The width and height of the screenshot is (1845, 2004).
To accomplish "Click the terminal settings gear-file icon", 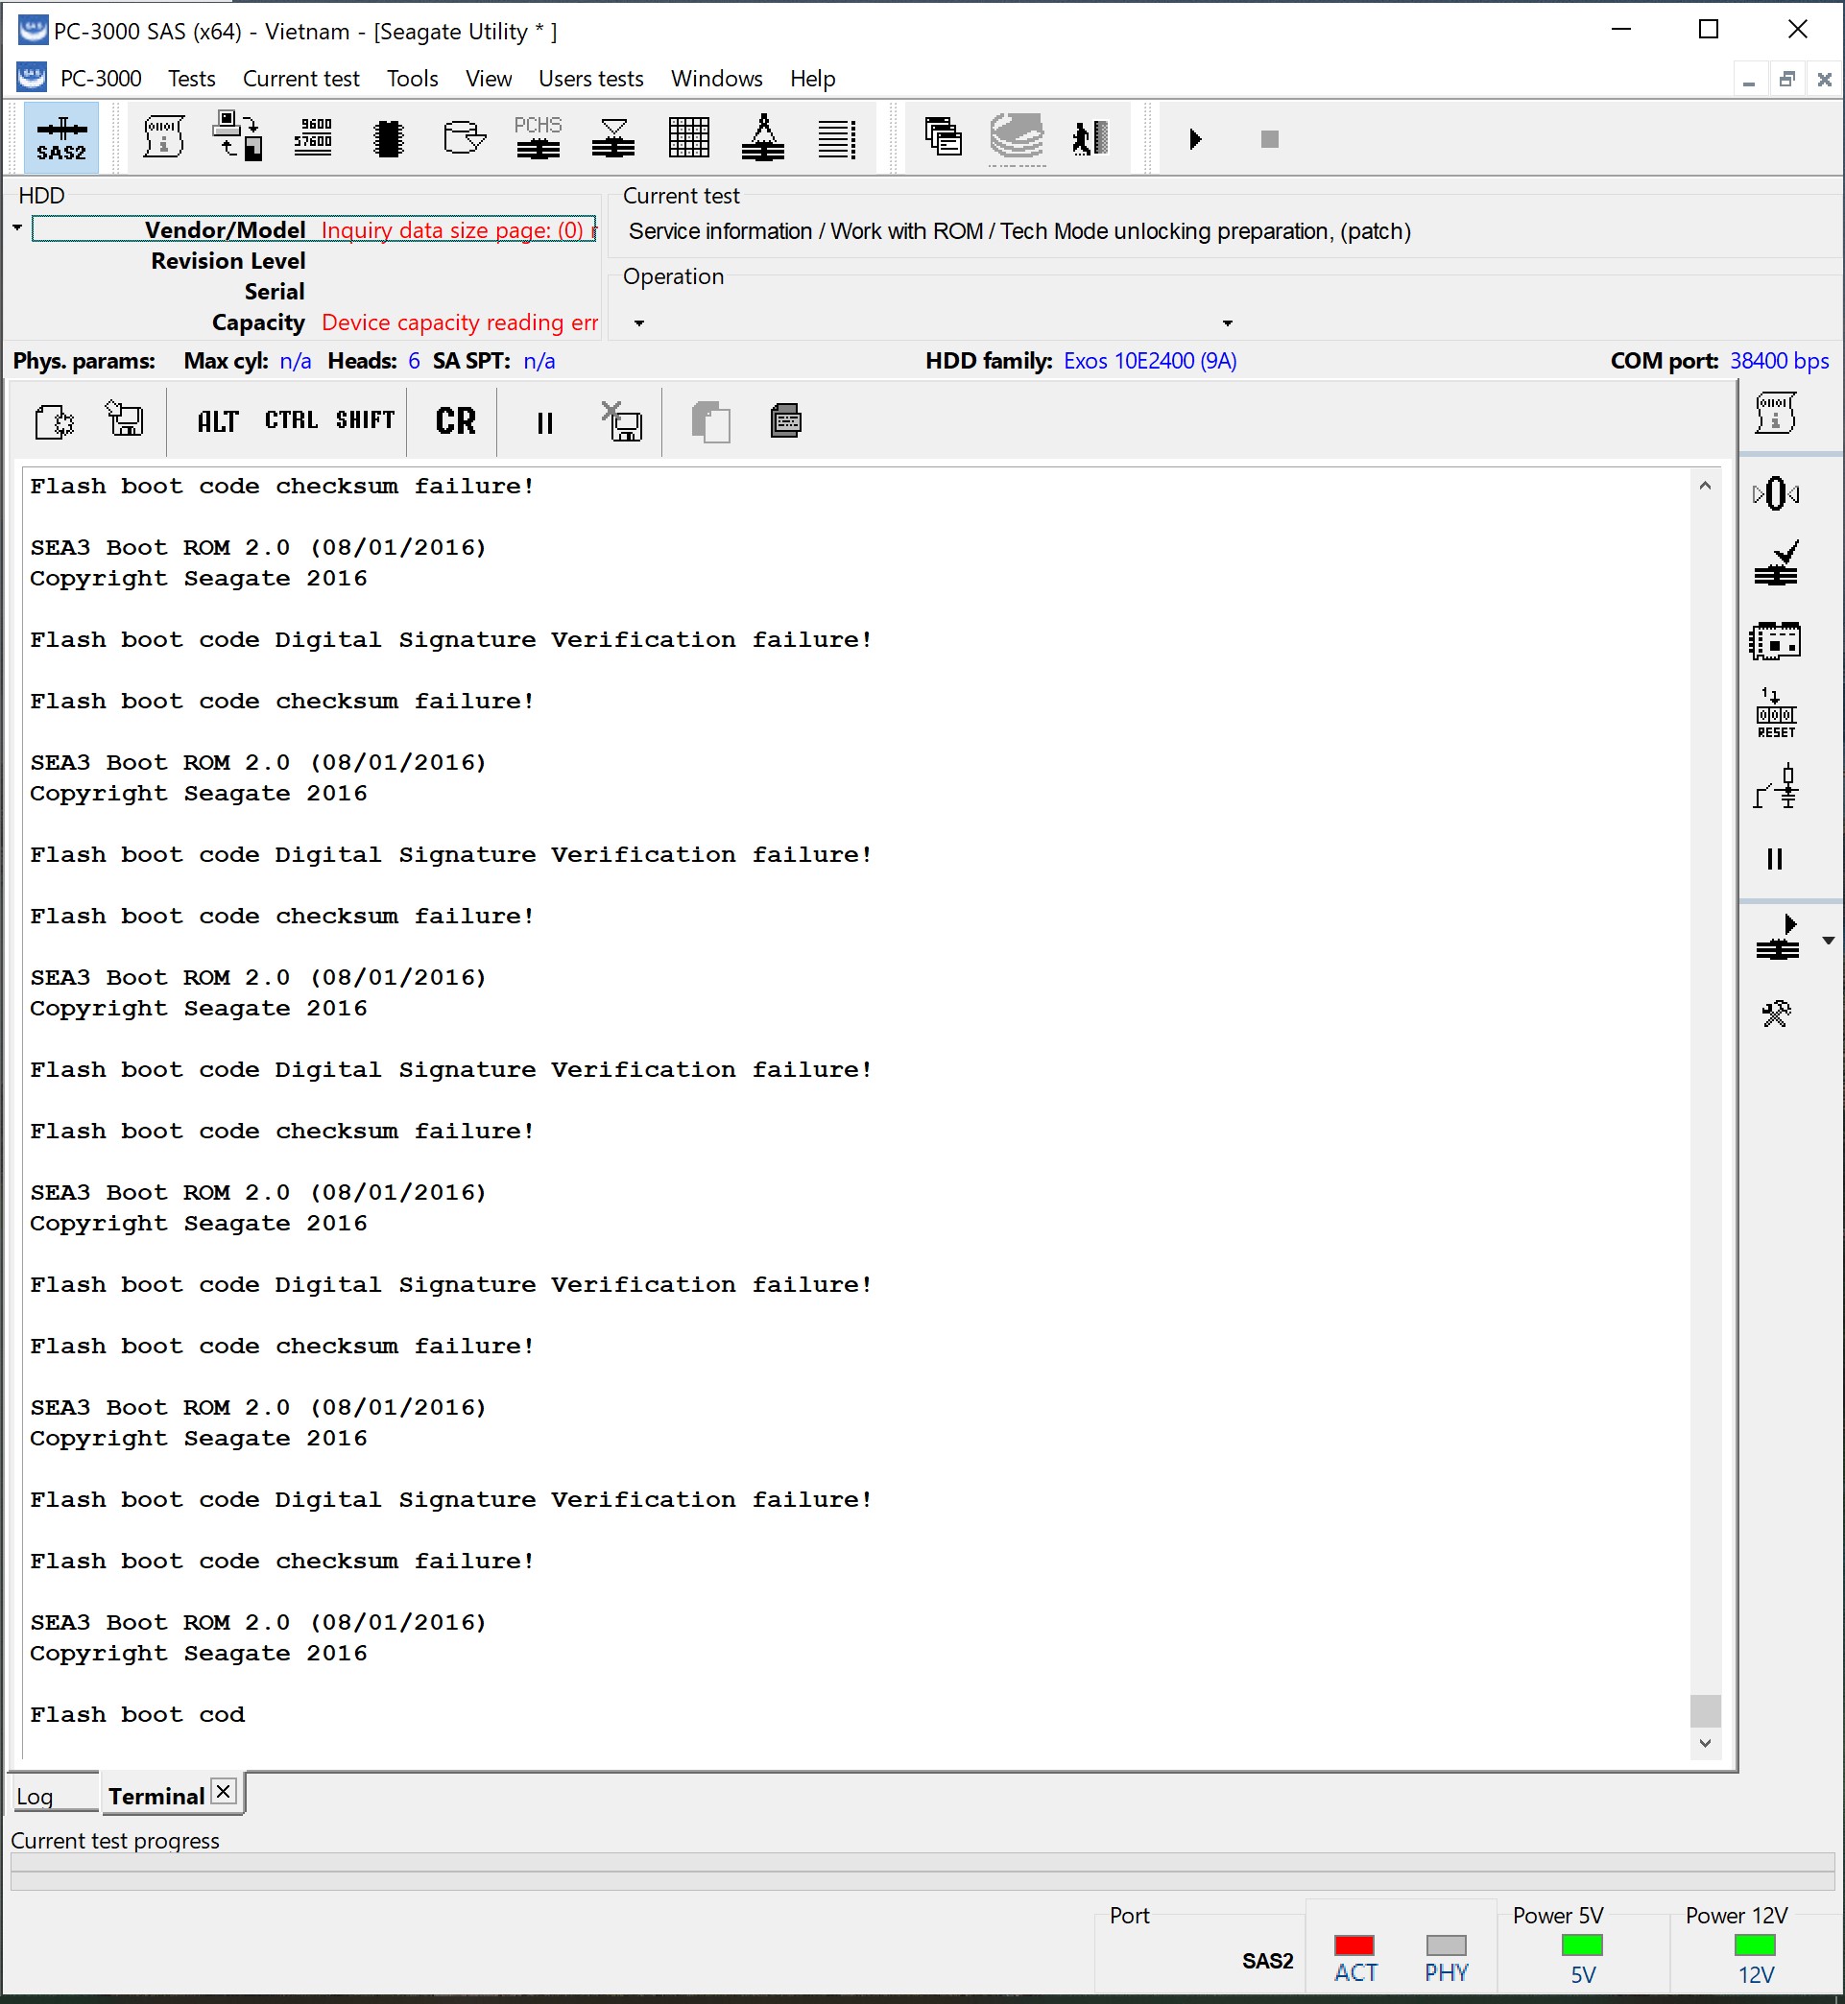I will click(x=54, y=421).
